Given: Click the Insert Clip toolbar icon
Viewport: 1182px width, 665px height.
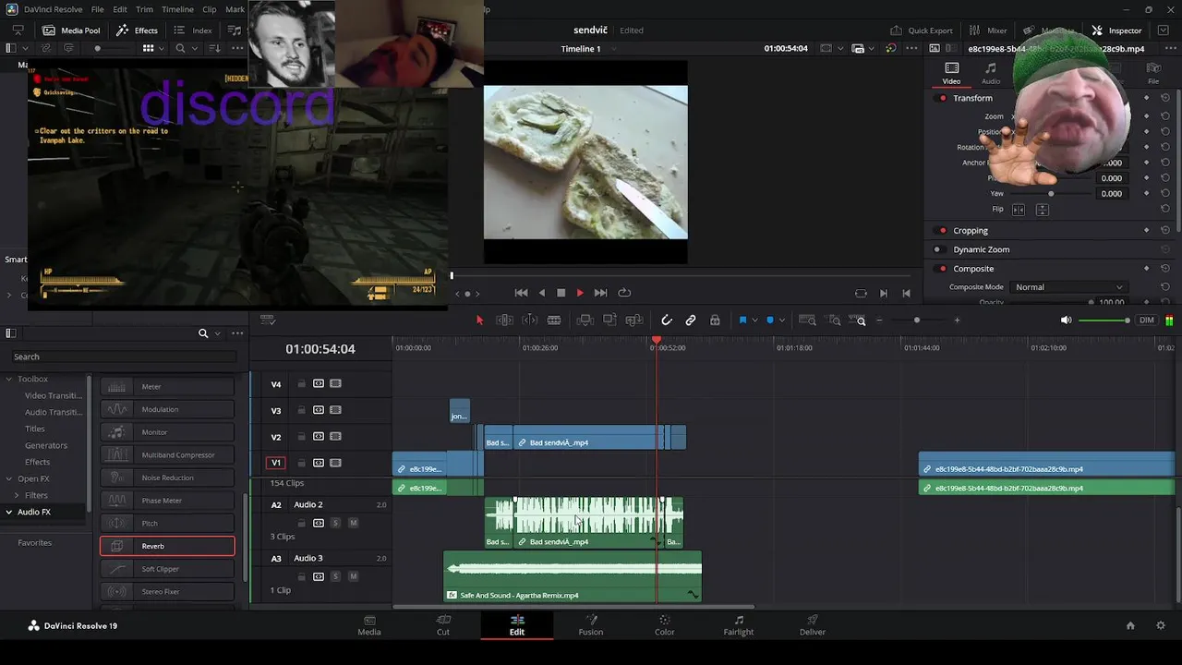Looking at the screenshot, I should 585,320.
